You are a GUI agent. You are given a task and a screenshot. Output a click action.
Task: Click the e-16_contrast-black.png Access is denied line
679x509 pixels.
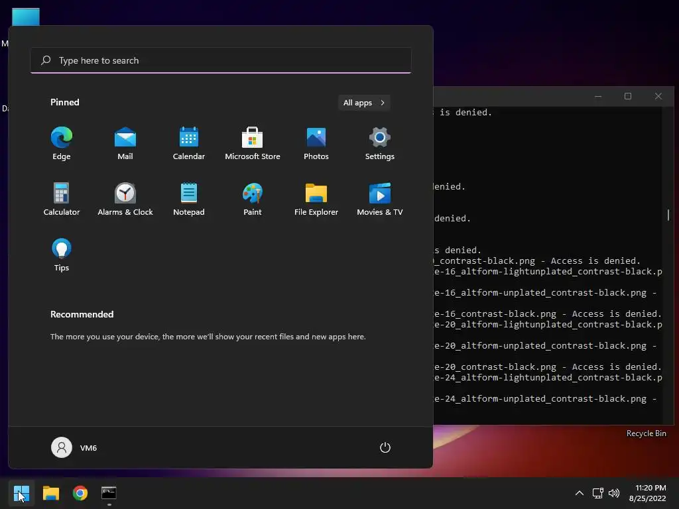click(548, 313)
